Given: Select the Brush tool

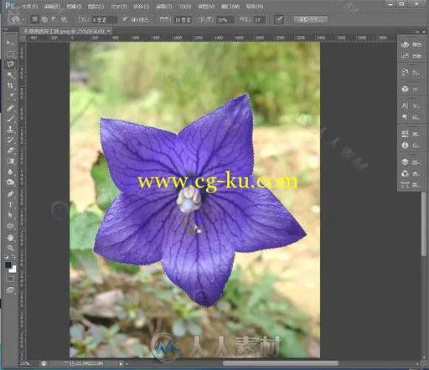Looking at the screenshot, I should (10, 118).
